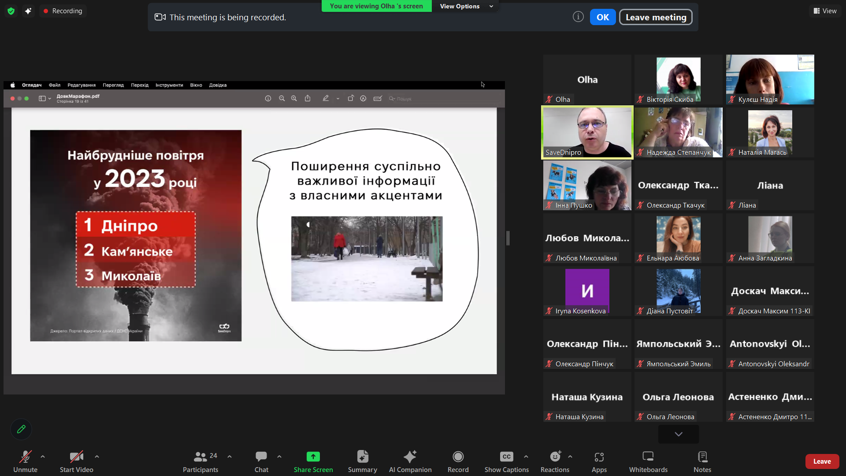Show more participants with down chevron
The image size is (846, 476).
click(x=678, y=434)
